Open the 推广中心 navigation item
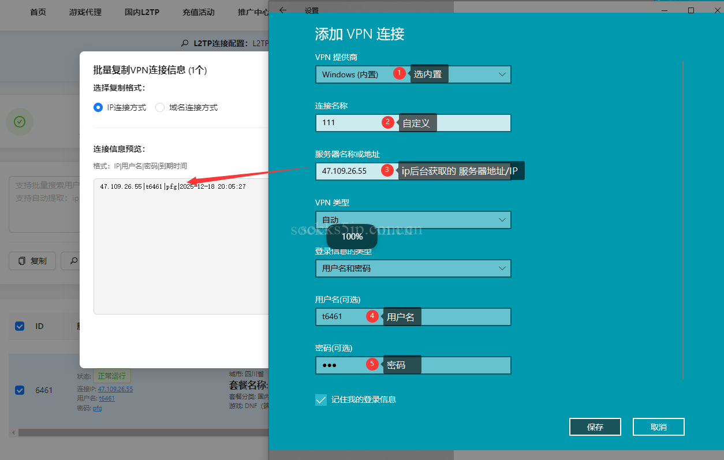The width and height of the screenshot is (724, 460). coord(253,12)
